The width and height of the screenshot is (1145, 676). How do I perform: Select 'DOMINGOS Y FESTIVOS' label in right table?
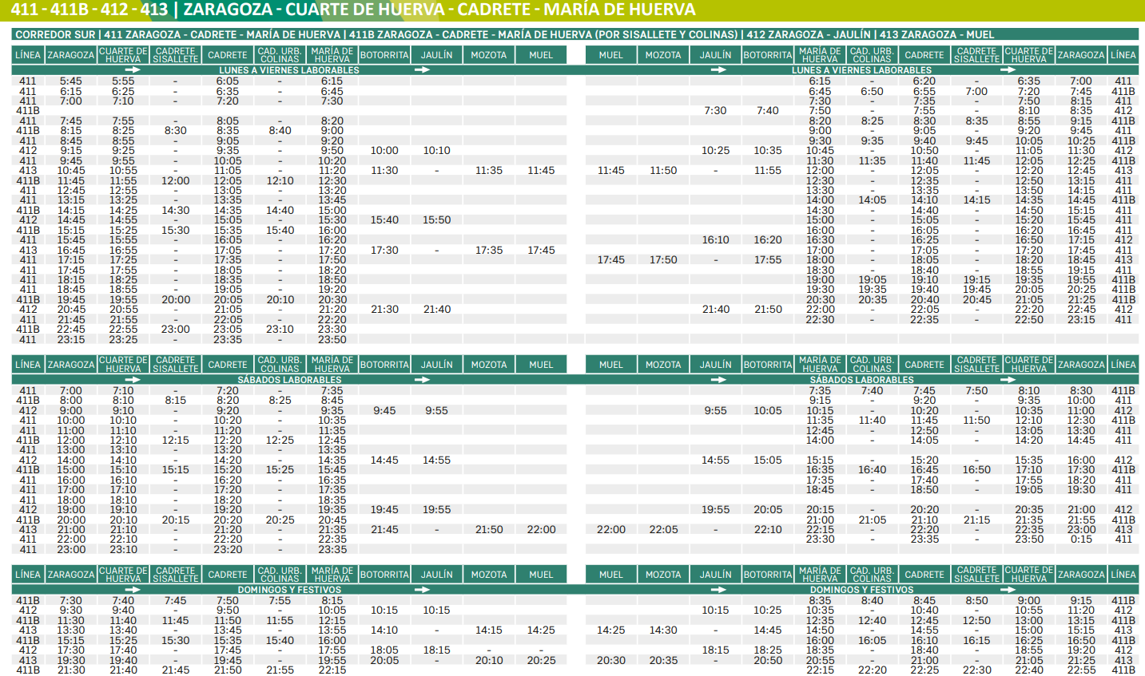(x=861, y=590)
